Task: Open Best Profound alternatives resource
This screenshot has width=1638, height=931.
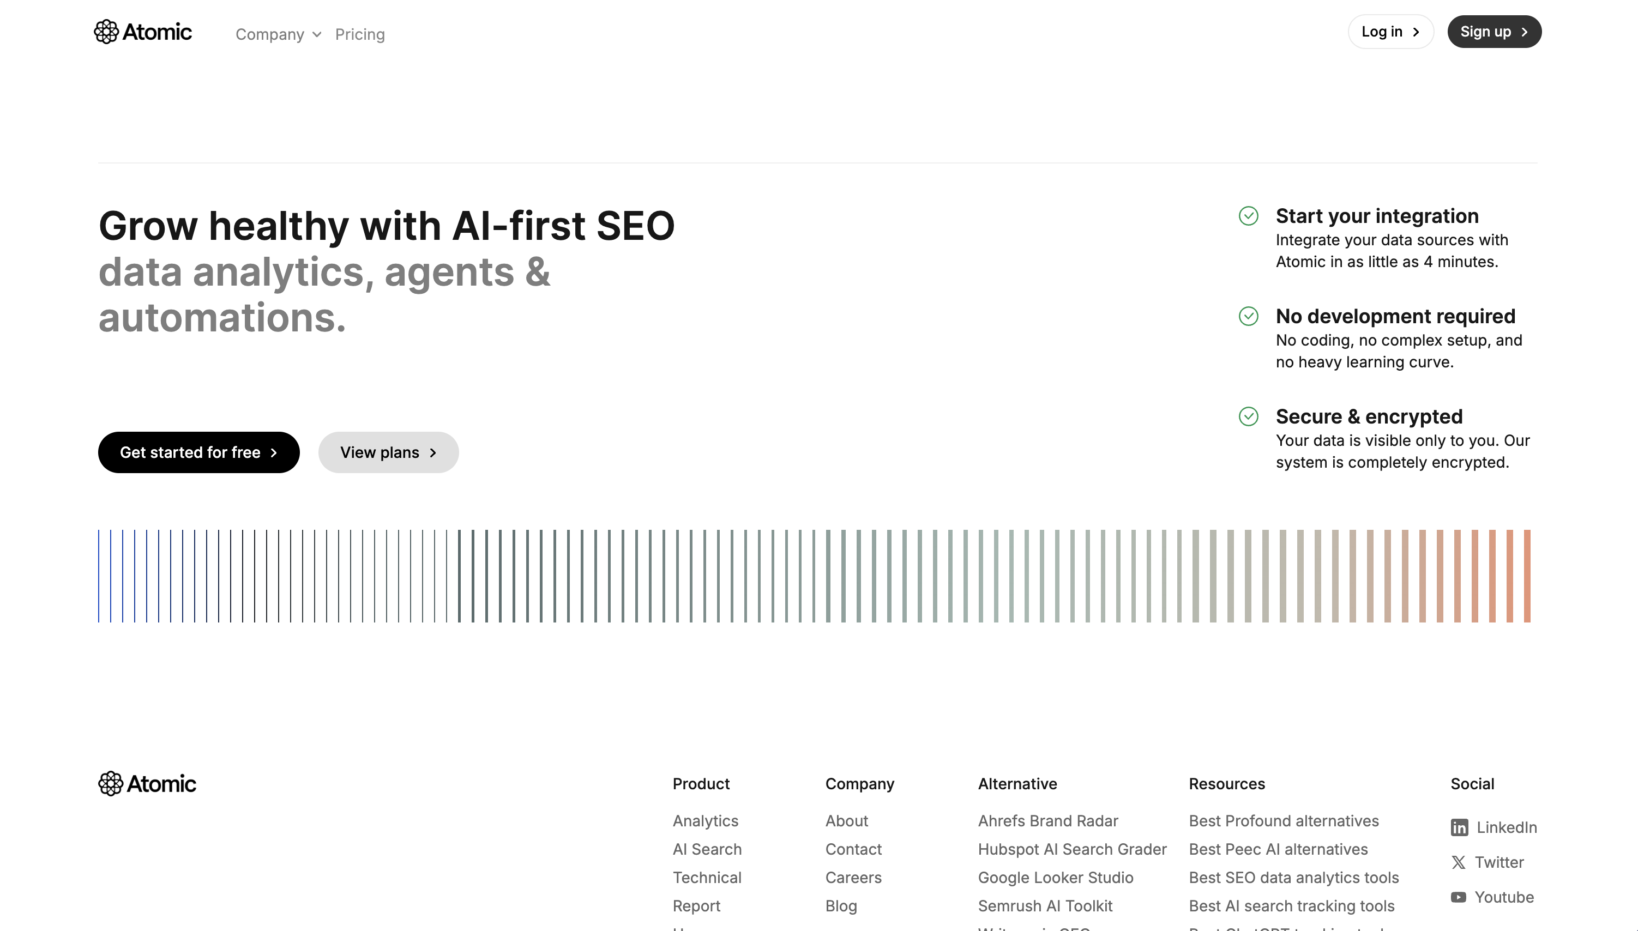Action: click(x=1283, y=821)
